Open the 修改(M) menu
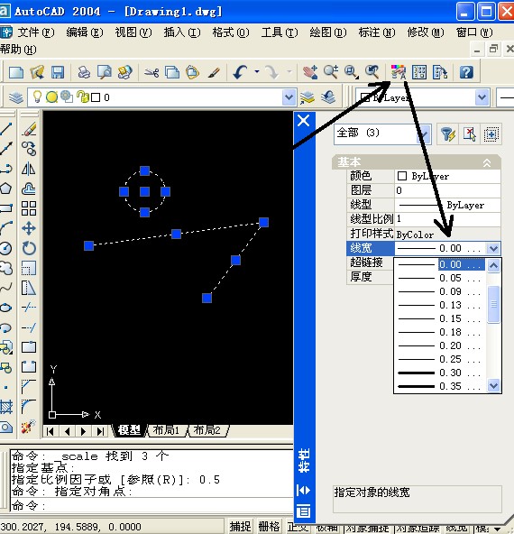This screenshot has width=514, height=534. 426,32
